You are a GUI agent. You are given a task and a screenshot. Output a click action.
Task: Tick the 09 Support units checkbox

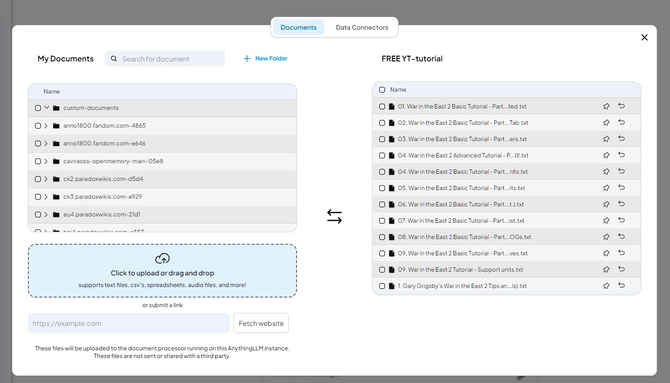(x=382, y=270)
